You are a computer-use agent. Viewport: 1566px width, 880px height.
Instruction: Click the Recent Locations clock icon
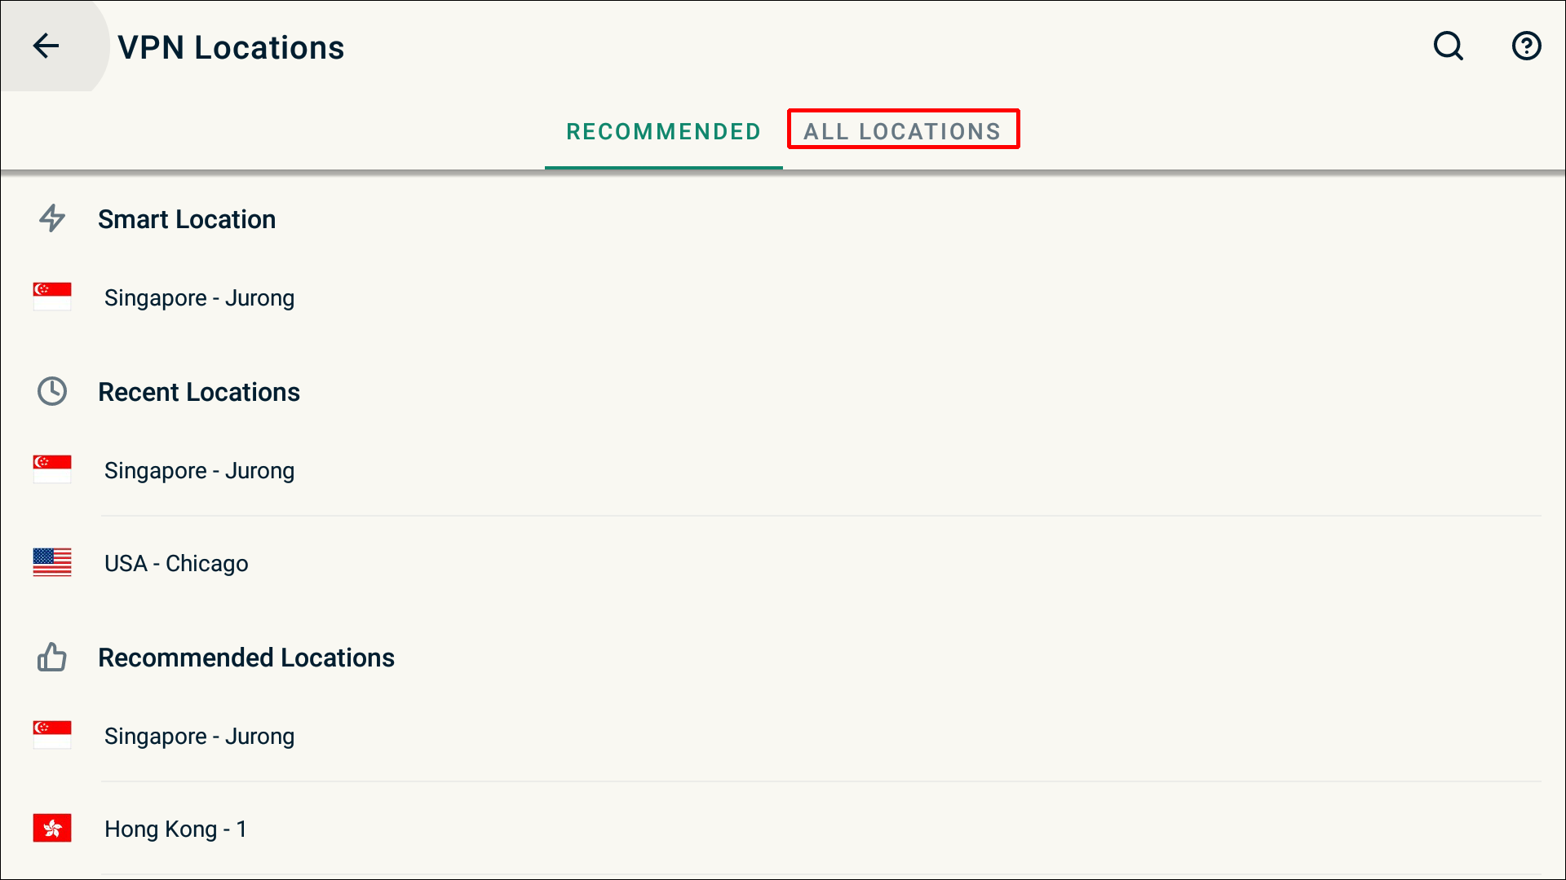point(52,392)
